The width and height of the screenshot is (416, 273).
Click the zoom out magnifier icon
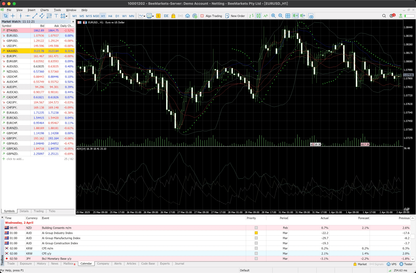point(281,16)
